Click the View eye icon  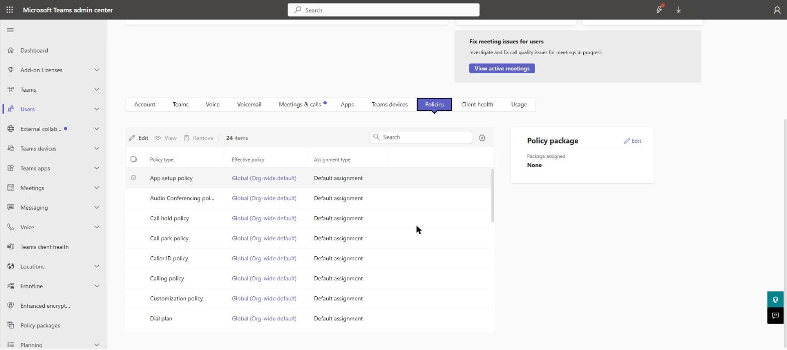pyautogui.click(x=158, y=138)
